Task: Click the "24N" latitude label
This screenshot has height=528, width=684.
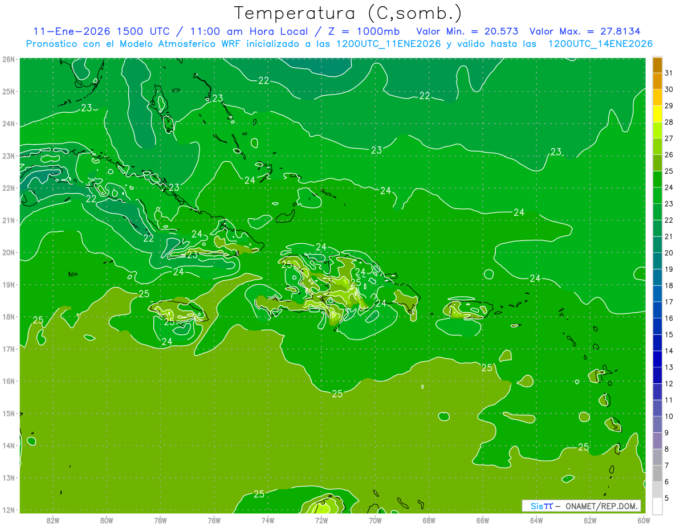Action: (x=8, y=124)
